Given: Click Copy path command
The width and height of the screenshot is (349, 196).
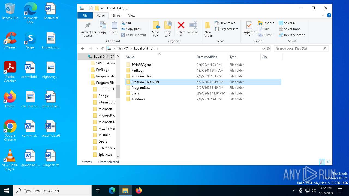Looking at the screenshot, I should tap(131, 29).
